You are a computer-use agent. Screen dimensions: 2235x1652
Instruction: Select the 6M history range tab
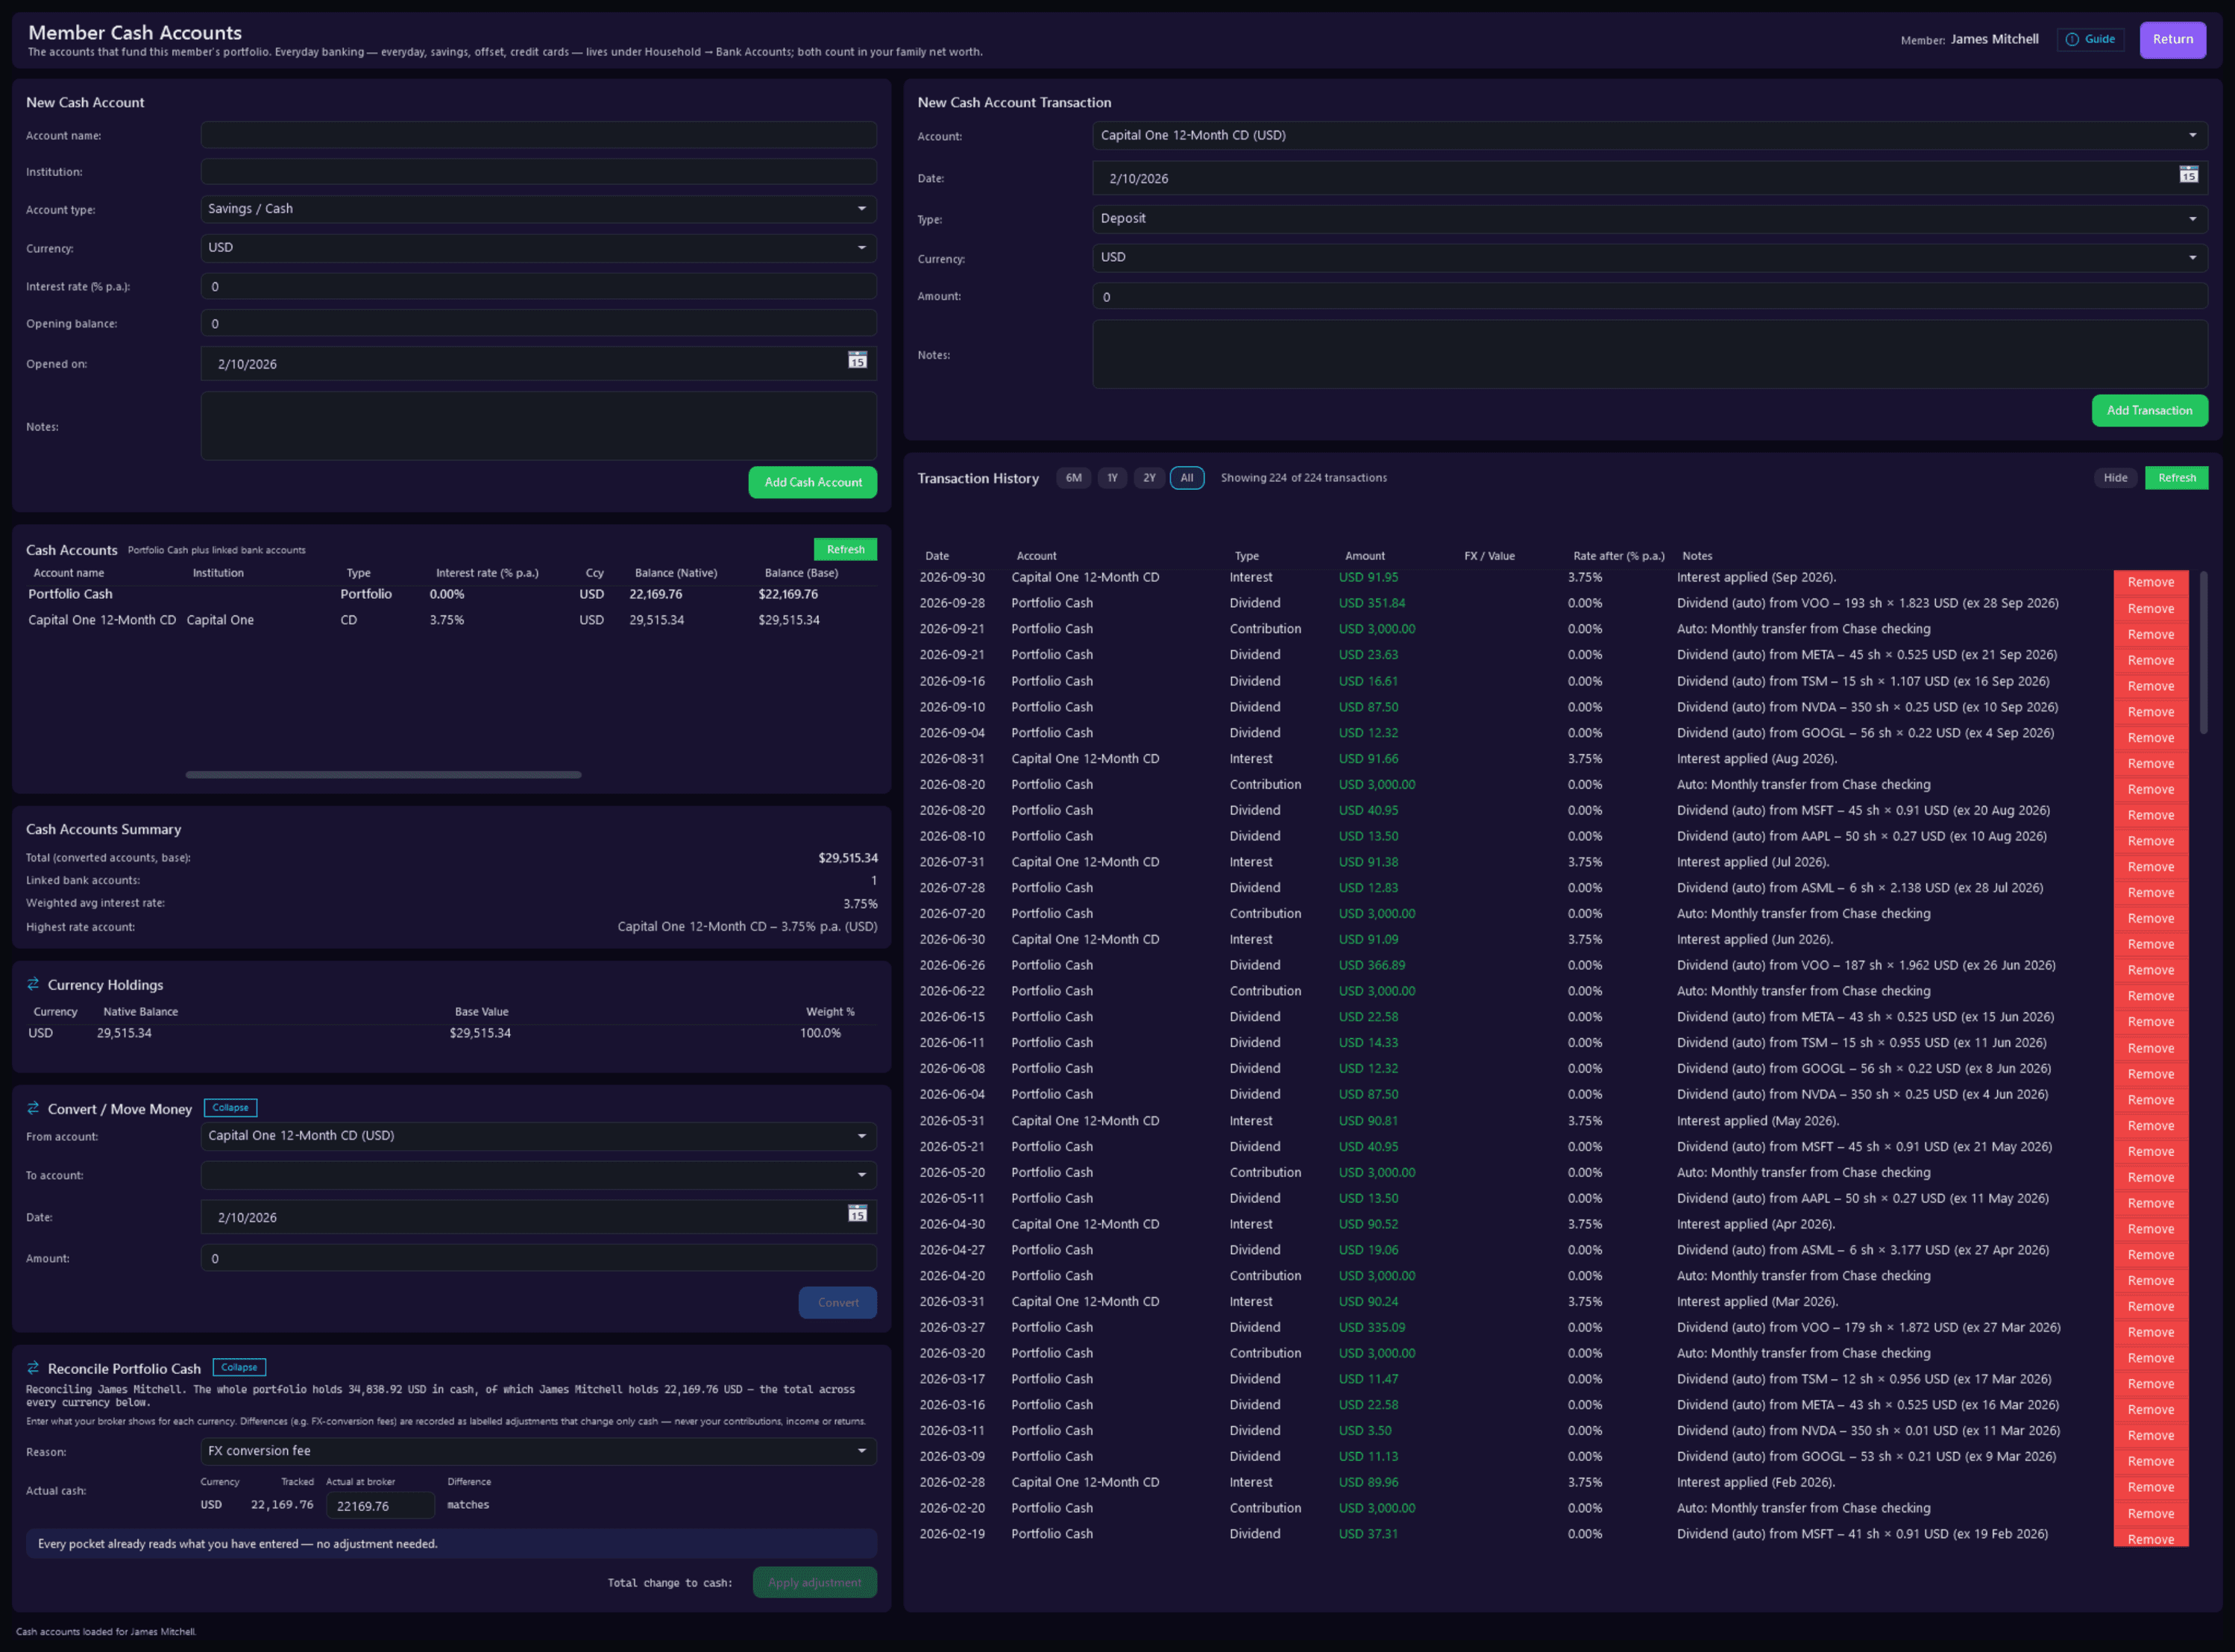[1073, 478]
